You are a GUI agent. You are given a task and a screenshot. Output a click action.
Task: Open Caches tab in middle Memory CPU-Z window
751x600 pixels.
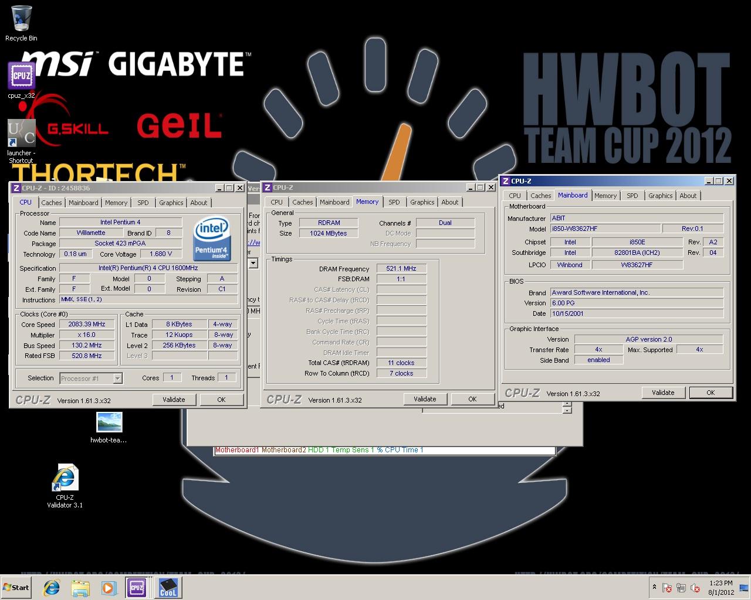pos(303,202)
